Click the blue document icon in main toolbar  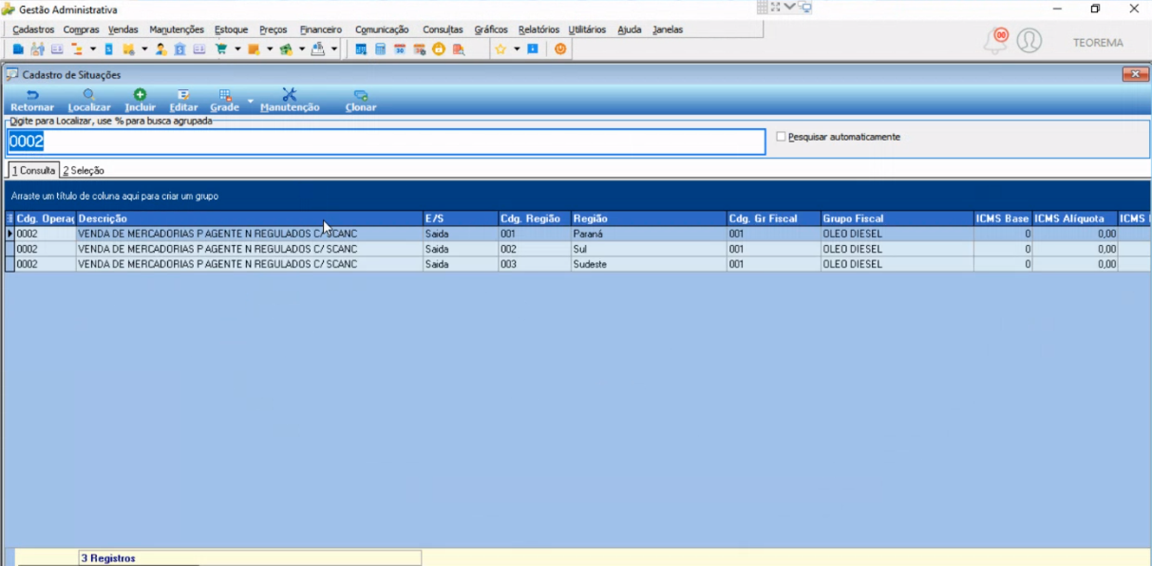pyautogui.click(x=18, y=48)
